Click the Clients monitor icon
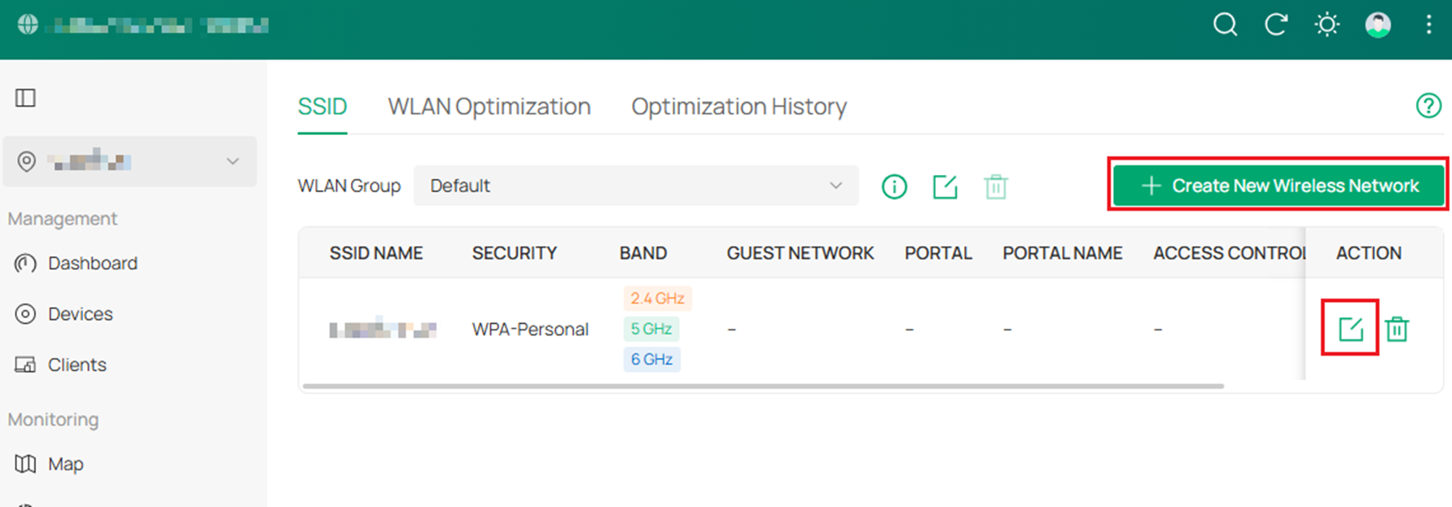Viewport: 1452px width, 507px height. [x=25, y=365]
